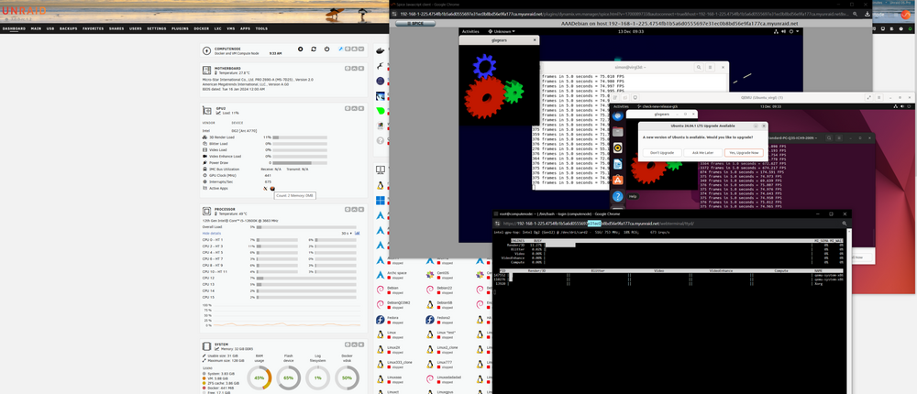Screen dimensions: 917x394
Task: Open the Unknown app menu in Debian VM
Action: (502, 31)
